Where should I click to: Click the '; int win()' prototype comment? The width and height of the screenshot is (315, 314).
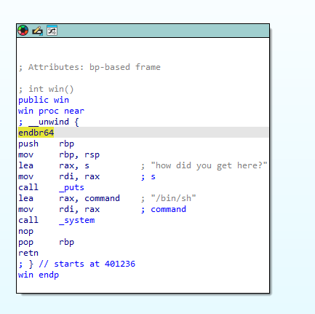pos(46,89)
